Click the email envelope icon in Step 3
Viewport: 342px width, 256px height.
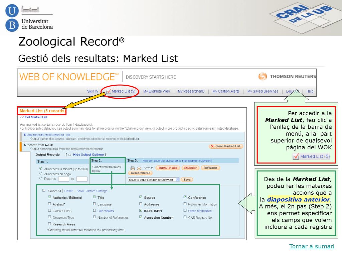tap(139, 168)
